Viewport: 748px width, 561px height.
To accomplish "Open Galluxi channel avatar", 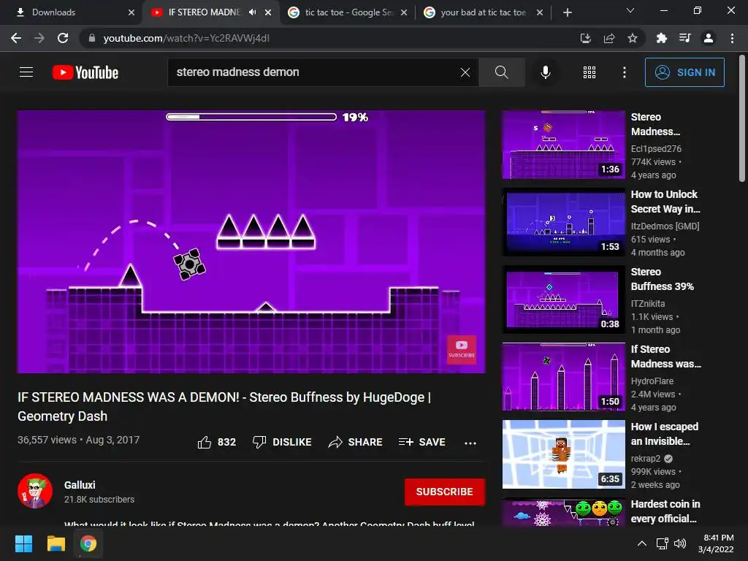I will [35, 490].
